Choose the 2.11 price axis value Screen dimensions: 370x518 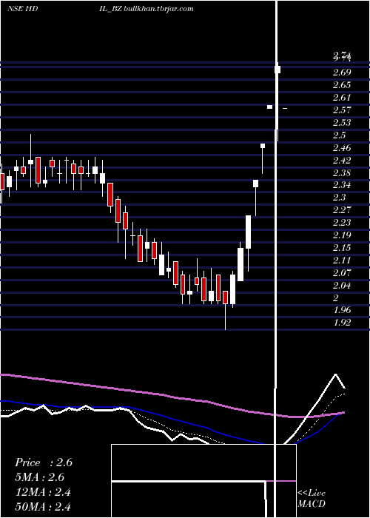click(342, 260)
